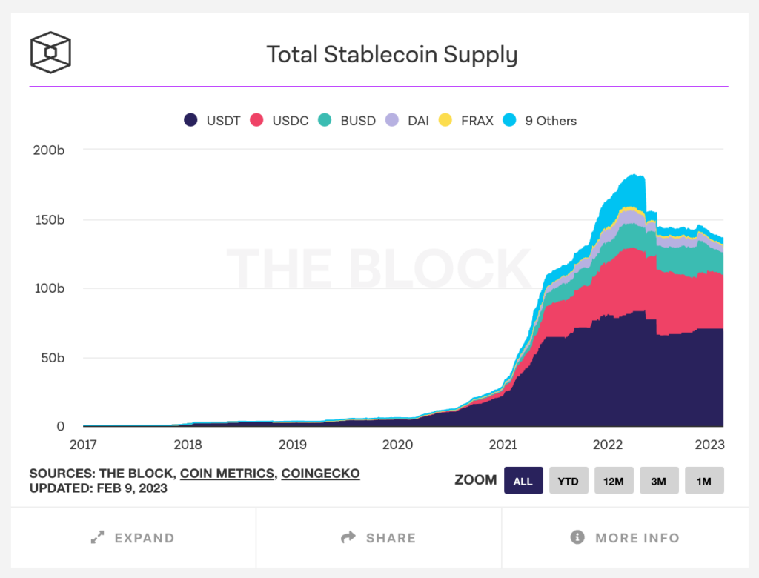Image resolution: width=759 pixels, height=578 pixels.
Task: Click the SHARE button
Action: click(x=378, y=537)
